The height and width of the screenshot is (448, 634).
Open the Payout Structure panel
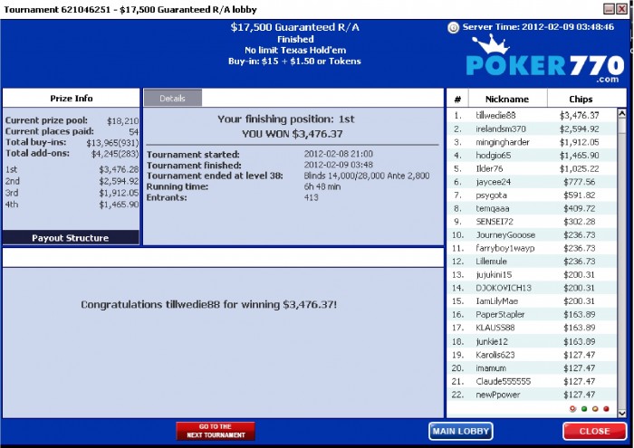[x=71, y=237]
